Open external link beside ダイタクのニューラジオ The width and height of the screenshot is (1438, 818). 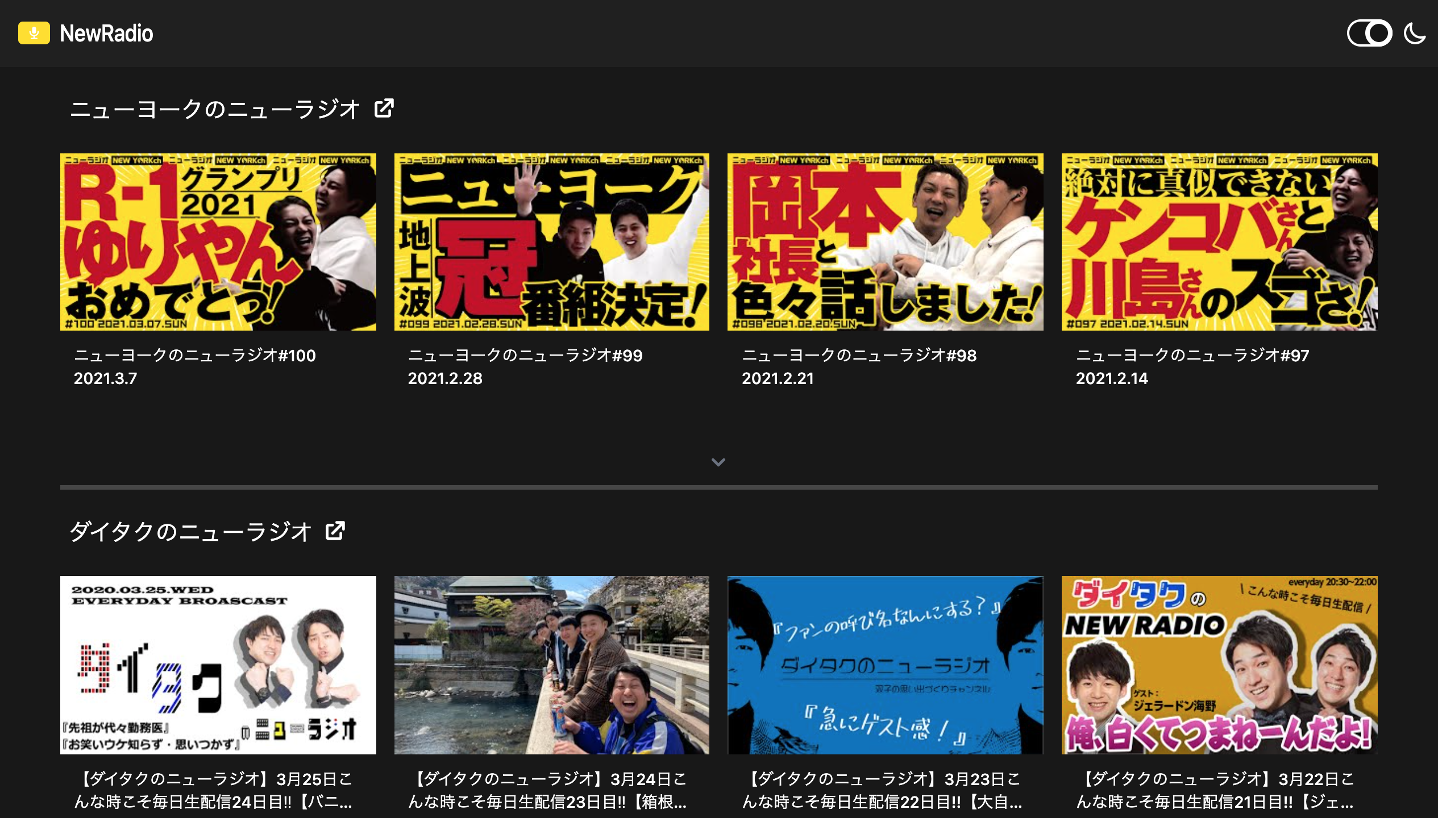(x=335, y=531)
